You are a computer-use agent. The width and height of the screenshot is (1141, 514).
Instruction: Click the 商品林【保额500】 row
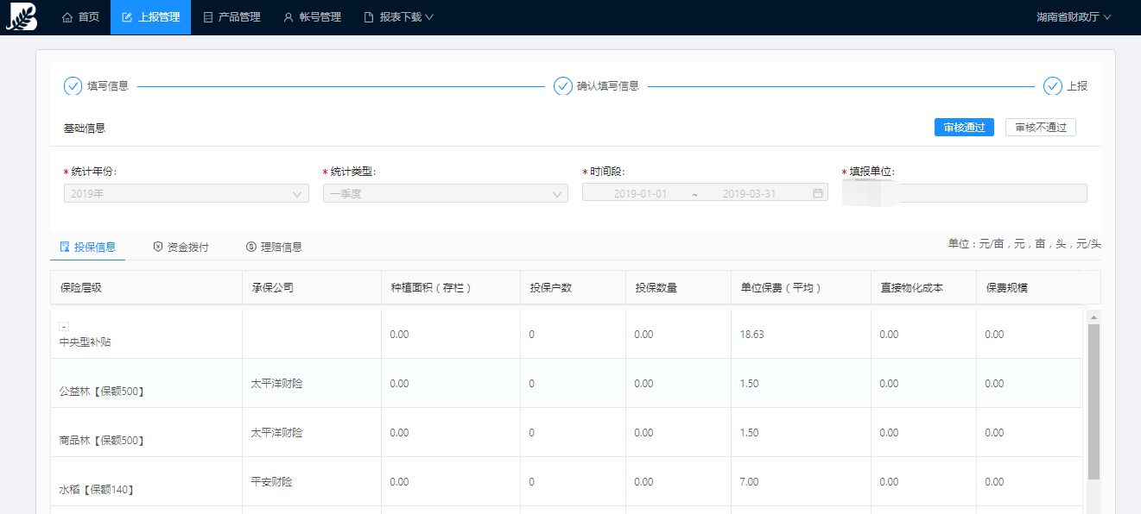point(566,432)
